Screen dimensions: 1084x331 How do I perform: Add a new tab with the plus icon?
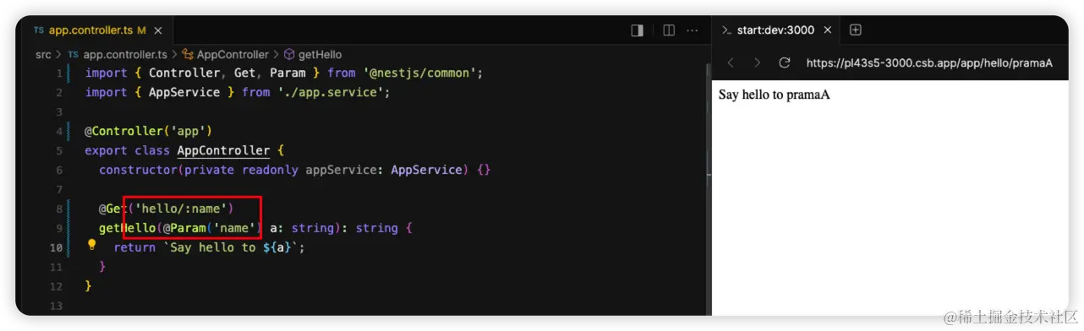[855, 30]
